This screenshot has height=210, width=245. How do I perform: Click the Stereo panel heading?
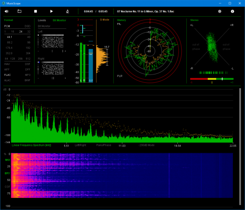coord(195,20)
